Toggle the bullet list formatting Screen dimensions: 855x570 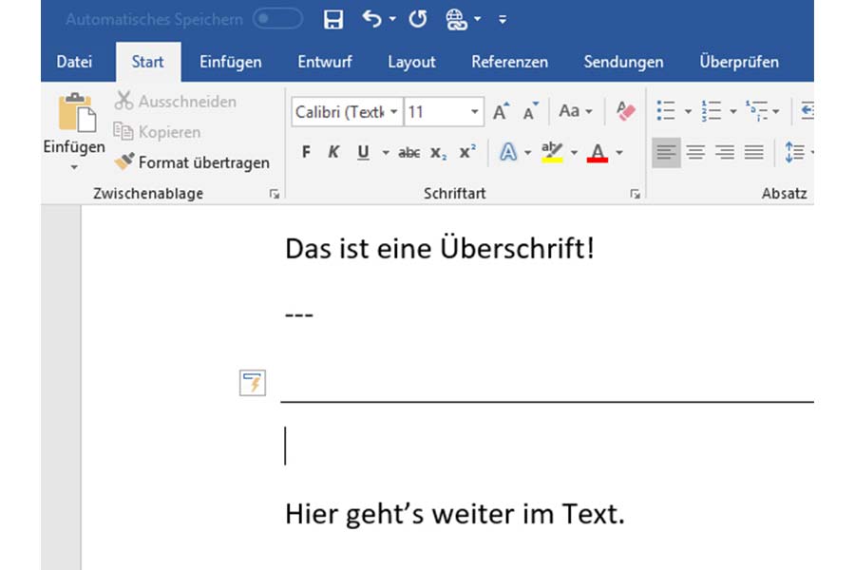click(x=666, y=110)
